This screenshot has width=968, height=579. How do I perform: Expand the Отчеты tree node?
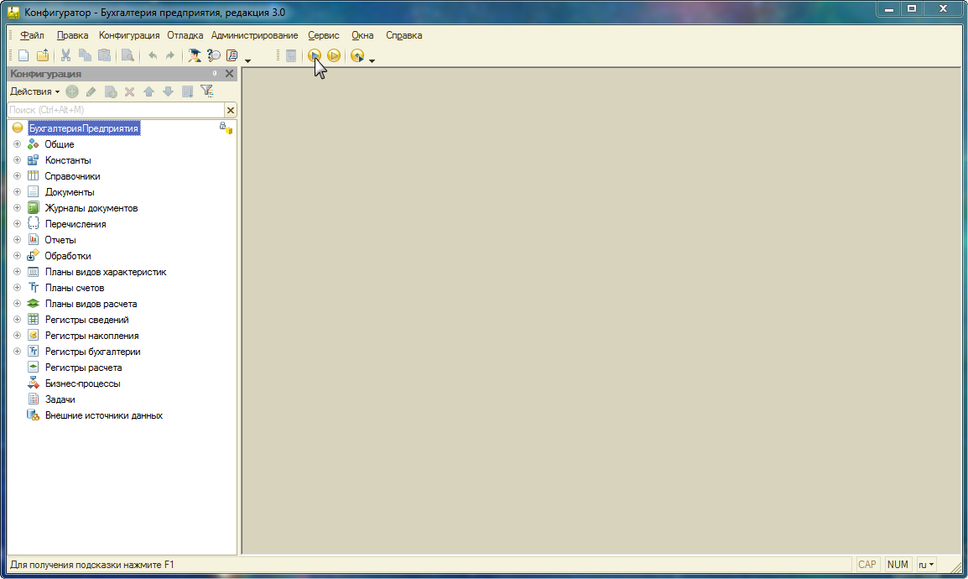point(18,239)
